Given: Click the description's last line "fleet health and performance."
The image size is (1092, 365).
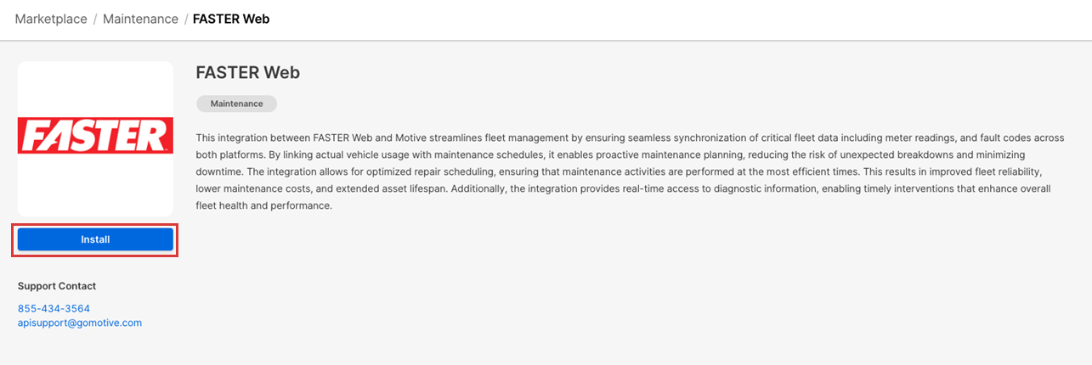Looking at the screenshot, I should point(263,206).
